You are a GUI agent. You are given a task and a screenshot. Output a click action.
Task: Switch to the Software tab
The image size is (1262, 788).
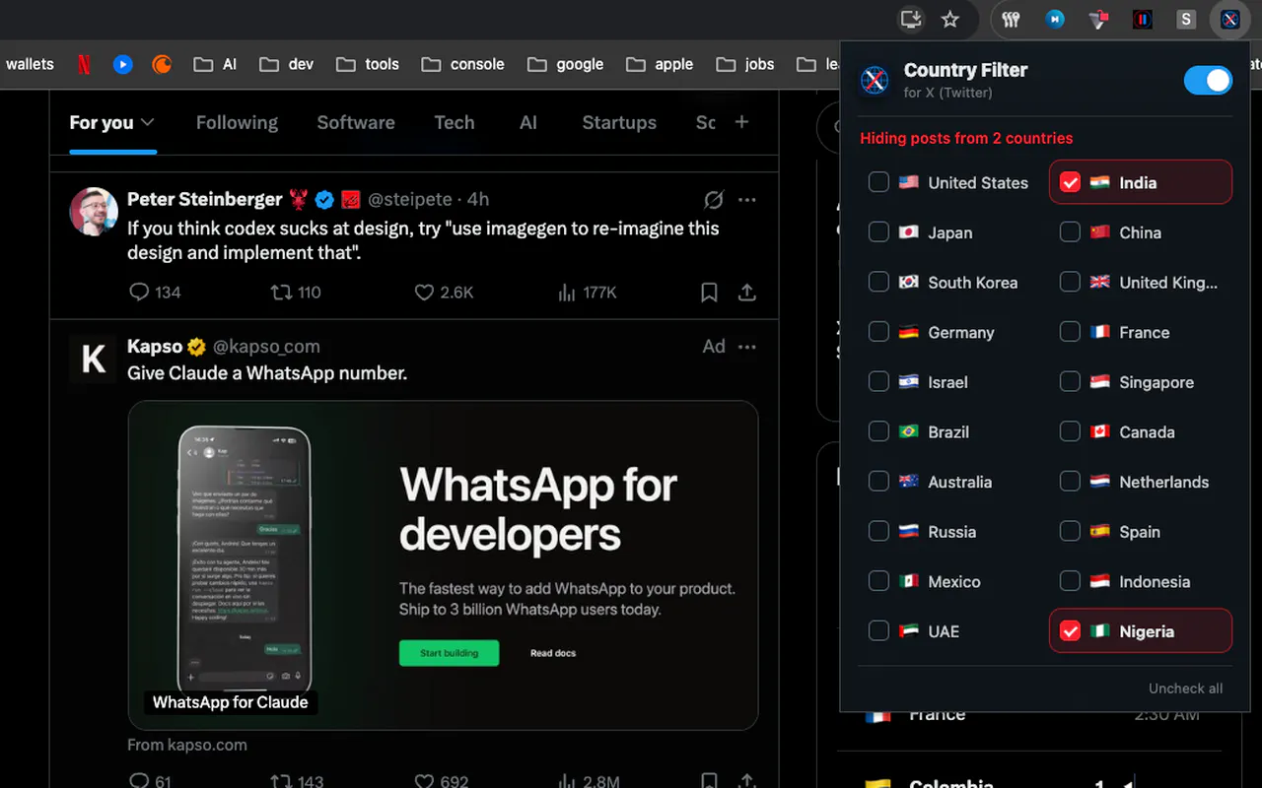pyautogui.click(x=356, y=122)
